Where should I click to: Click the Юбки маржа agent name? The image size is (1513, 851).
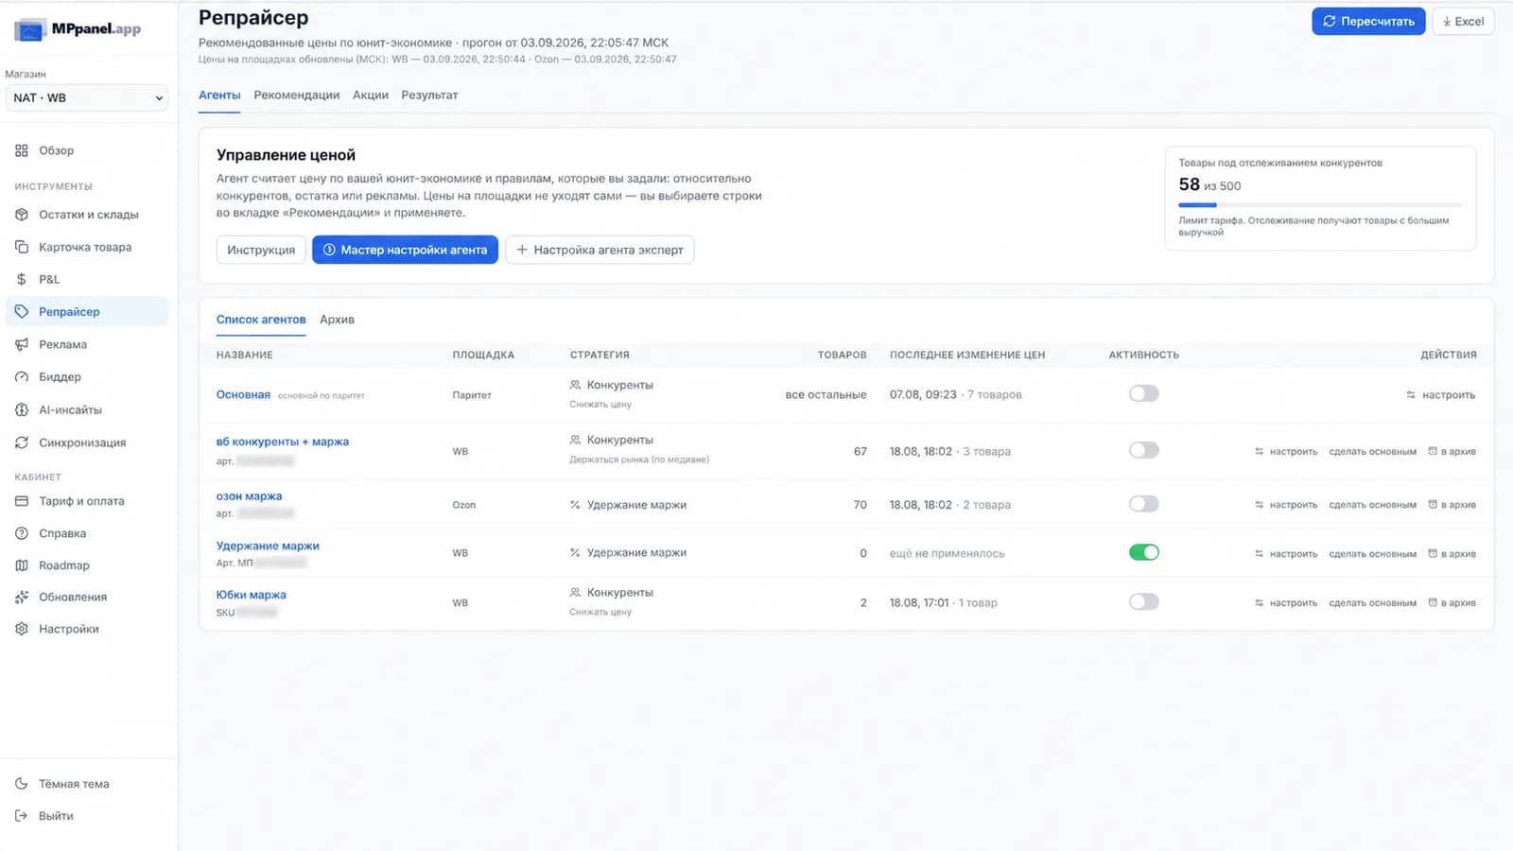[251, 595]
